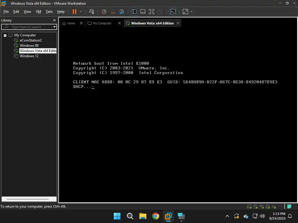Viewport: 298px width, 223px height.
Task: Click the library horizontal scrollbar
Action: pyautogui.click(x=29, y=199)
